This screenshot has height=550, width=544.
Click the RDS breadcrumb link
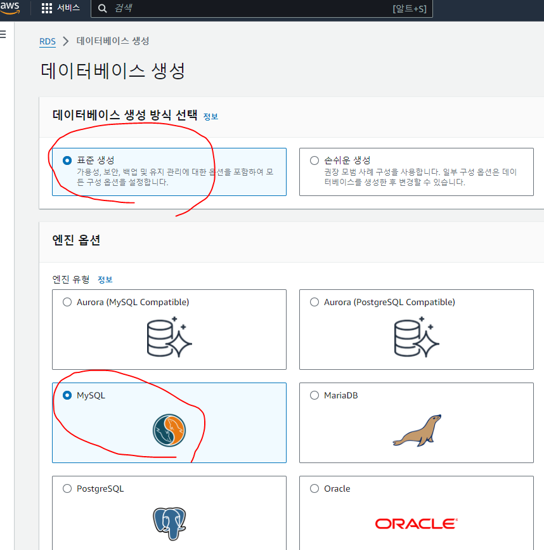48,41
